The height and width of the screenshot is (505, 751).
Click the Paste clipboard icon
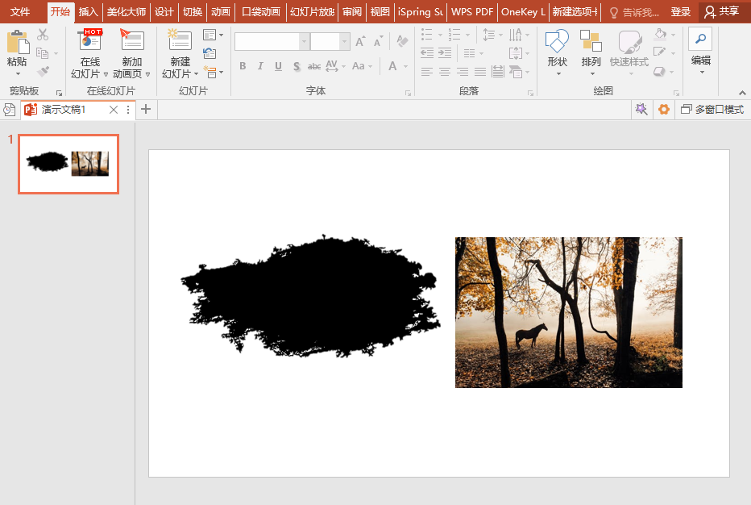coord(18,42)
